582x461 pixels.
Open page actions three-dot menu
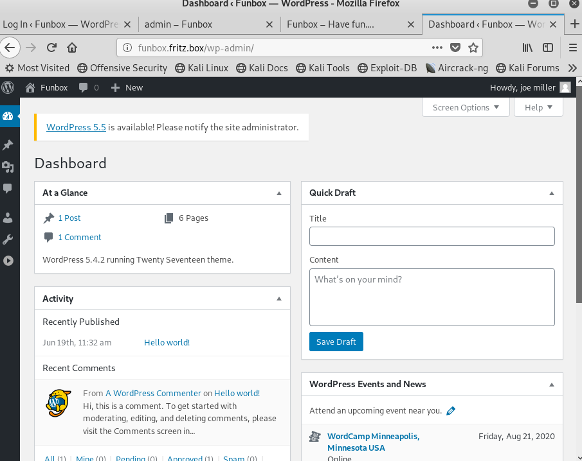tap(437, 48)
